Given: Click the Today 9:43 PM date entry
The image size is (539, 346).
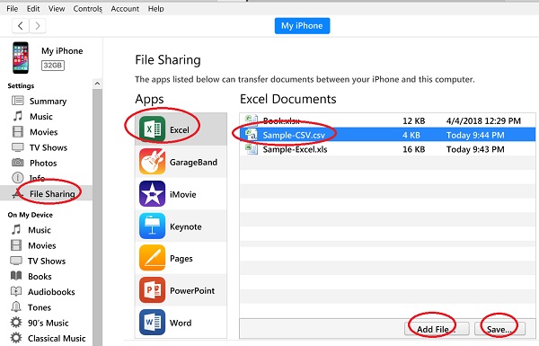Looking at the screenshot, I should click(x=475, y=149).
